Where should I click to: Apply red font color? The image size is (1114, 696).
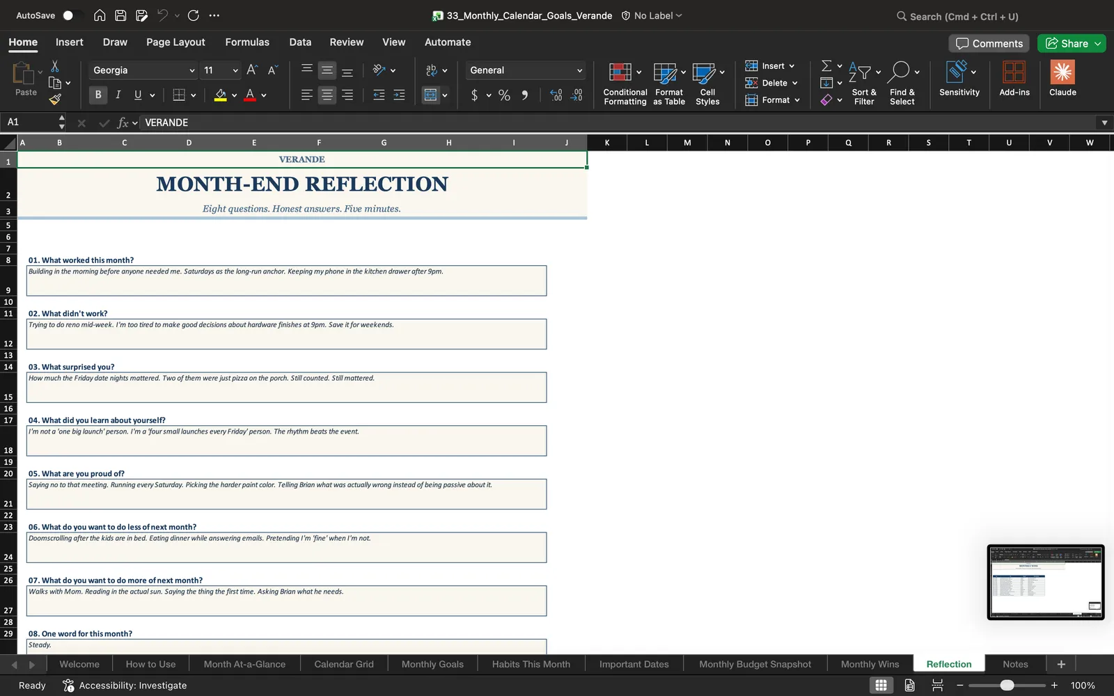click(250, 95)
